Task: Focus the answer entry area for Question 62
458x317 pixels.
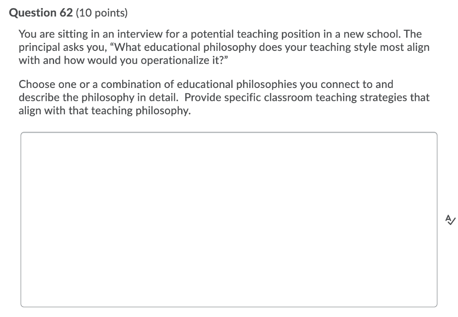Action: pos(229,219)
